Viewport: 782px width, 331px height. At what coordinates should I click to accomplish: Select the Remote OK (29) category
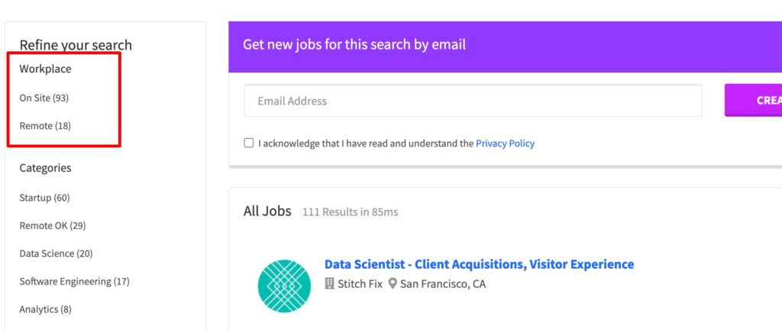point(53,226)
